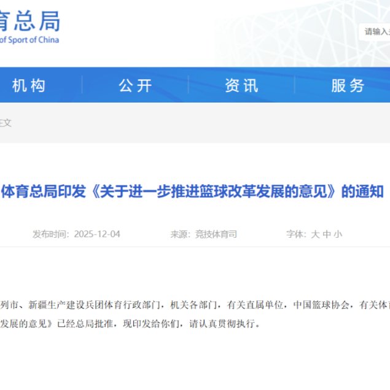Set font size to 大

(315, 234)
